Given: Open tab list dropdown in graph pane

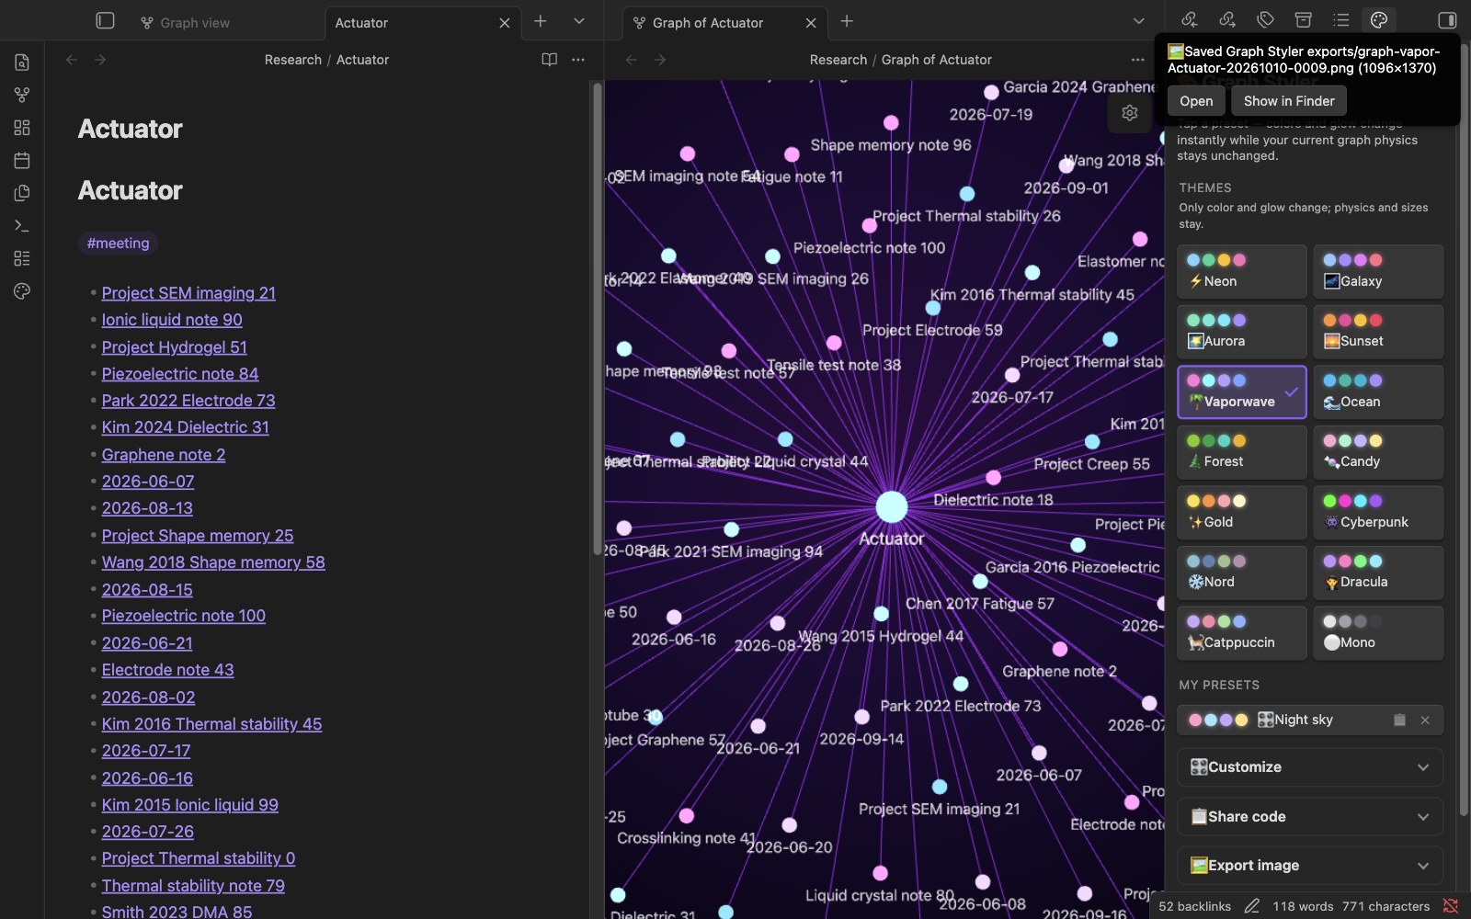Looking at the screenshot, I should pyautogui.click(x=1139, y=21).
